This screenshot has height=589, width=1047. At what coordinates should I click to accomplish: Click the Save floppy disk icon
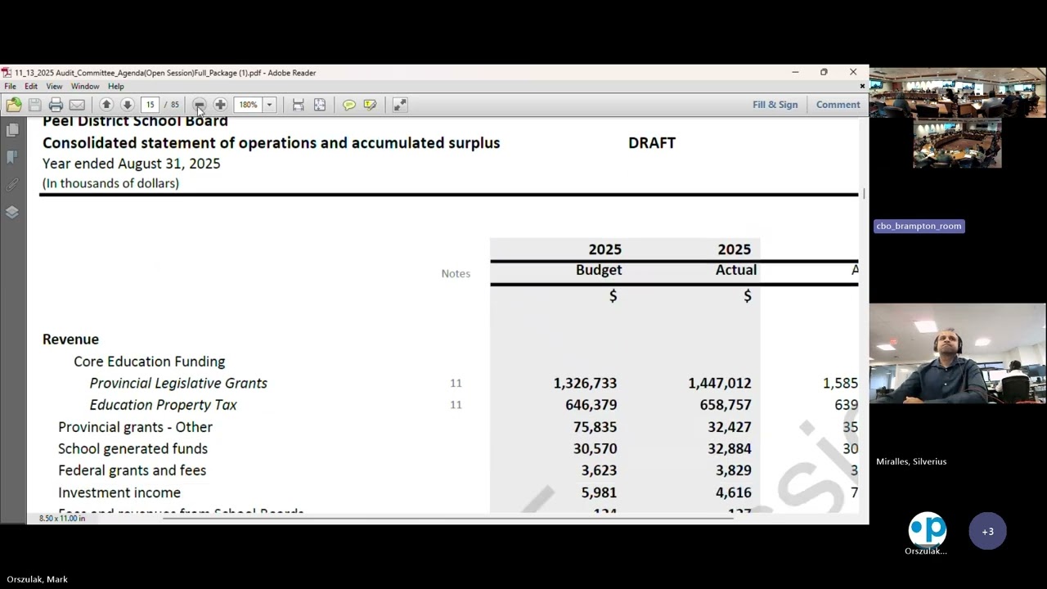(34, 105)
